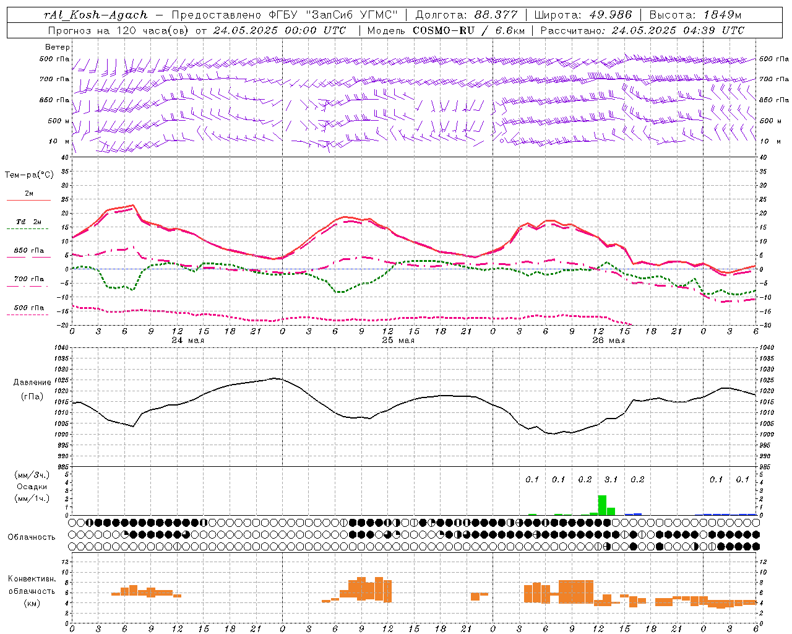
Task: Select the provider text ФГБУ "ЗапСиб УГМС"
Action: pyautogui.click(x=335, y=15)
